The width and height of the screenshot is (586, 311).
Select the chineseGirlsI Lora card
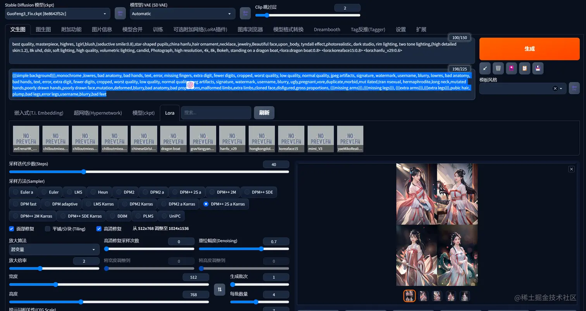[144, 139]
